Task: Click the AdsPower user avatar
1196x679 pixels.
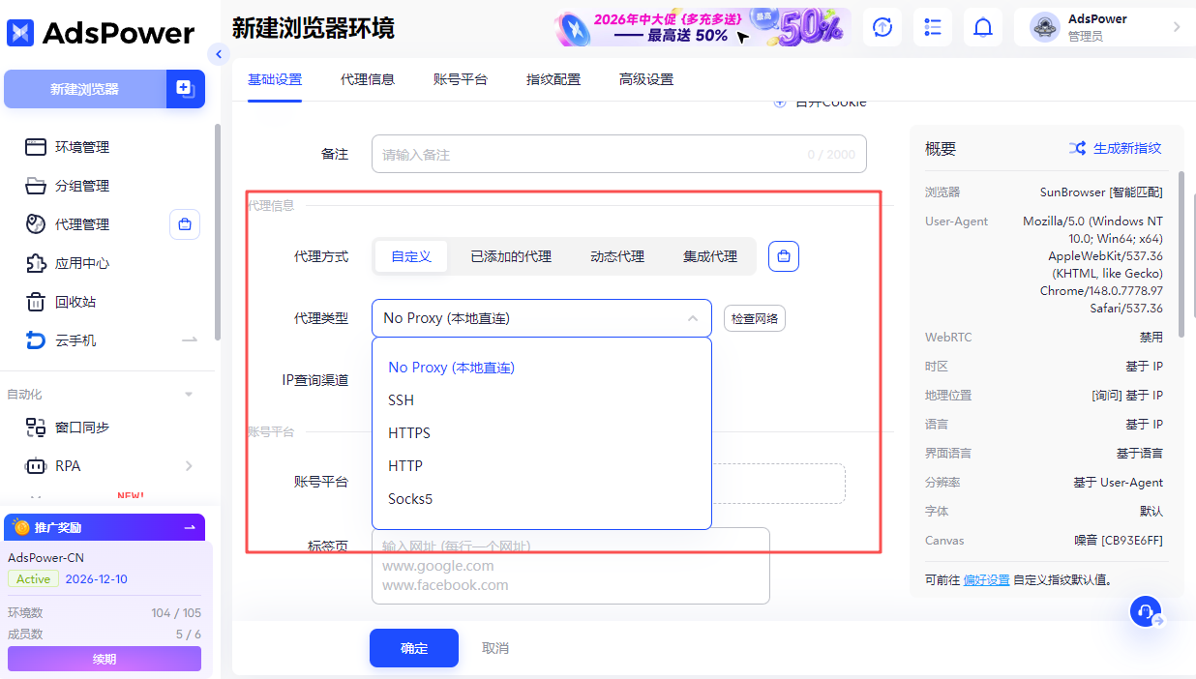Action: click(1045, 27)
